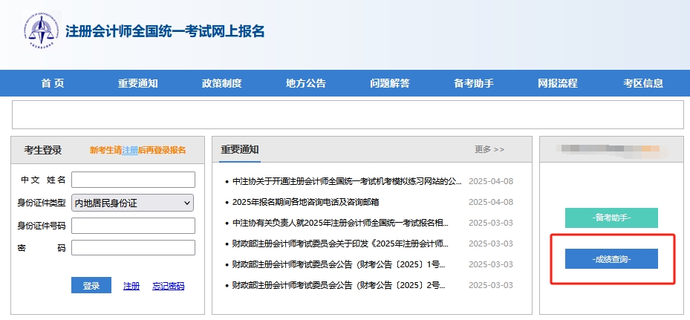Click the 中文姓名 input field

(x=133, y=180)
